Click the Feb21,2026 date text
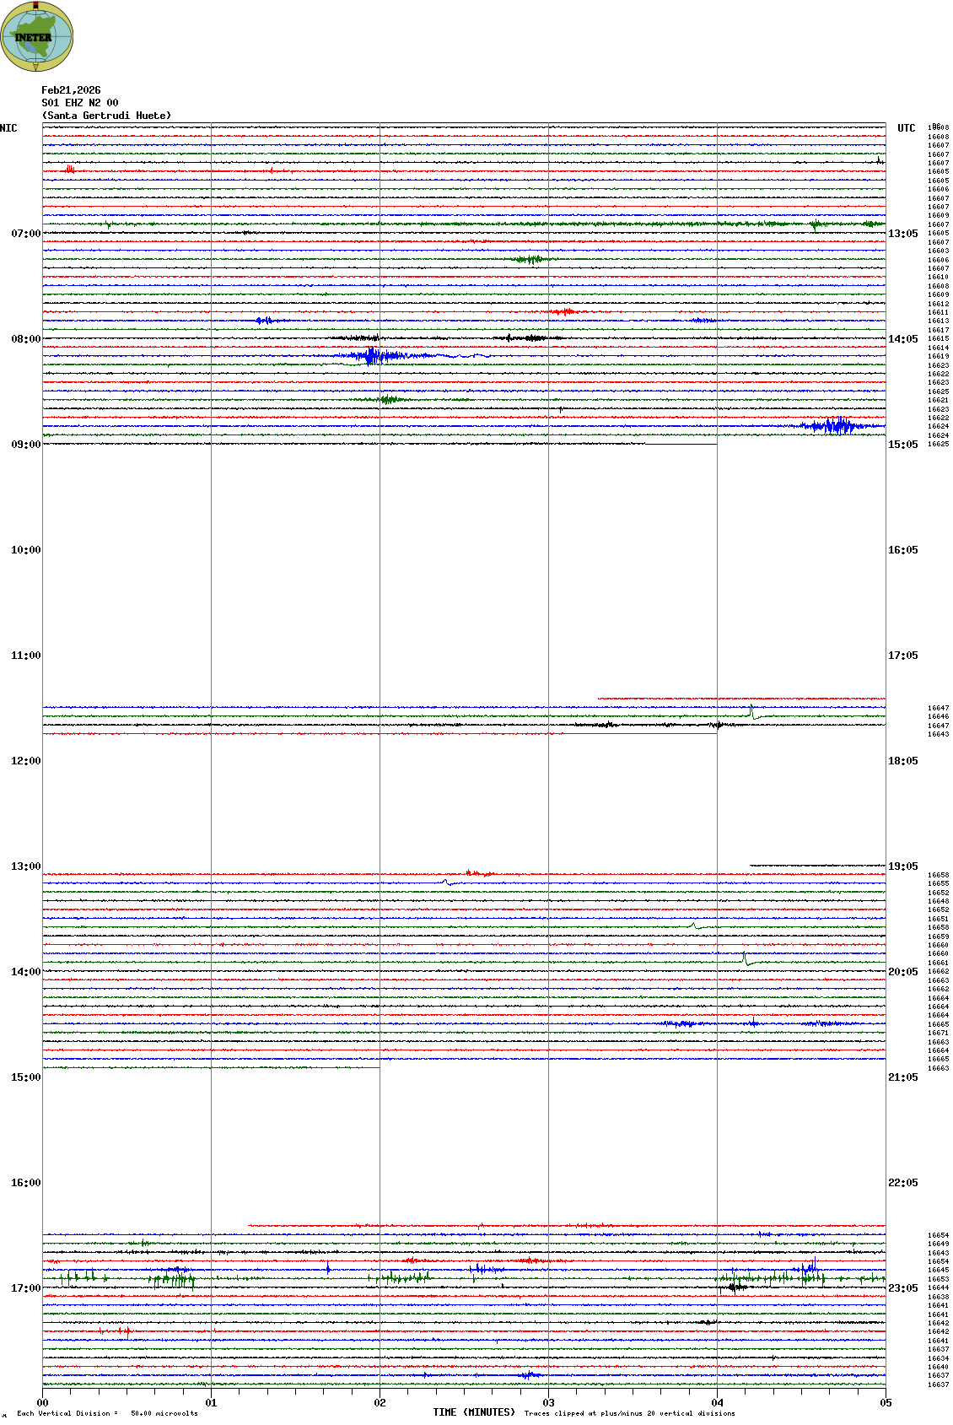 coord(71,90)
